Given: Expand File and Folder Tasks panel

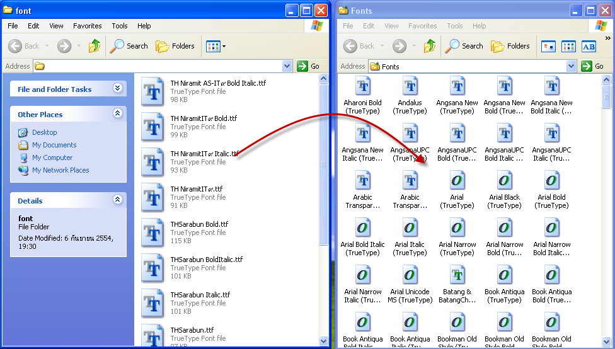Looking at the screenshot, I should (x=117, y=88).
